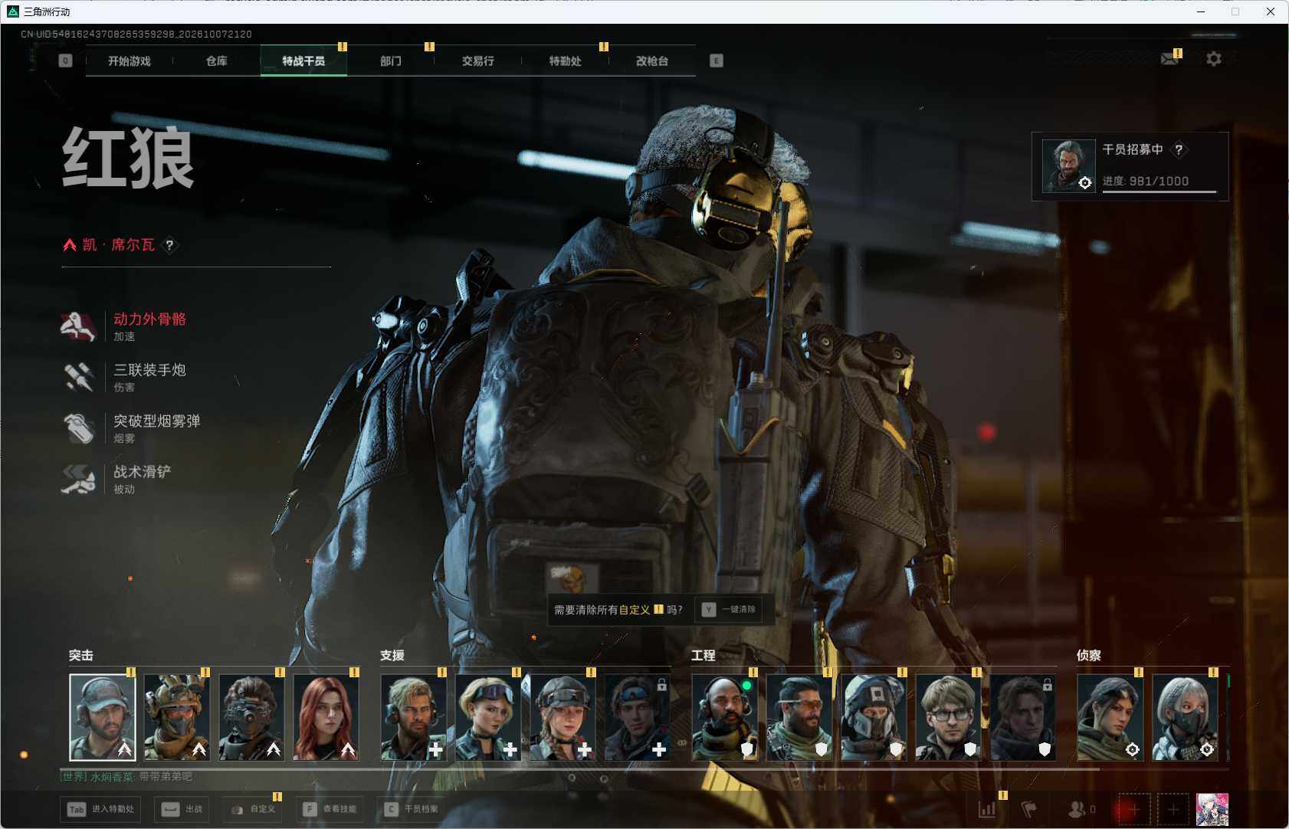This screenshot has width=1289, height=829.
Task: Click the 一键清除 button
Action: coord(730,609)
